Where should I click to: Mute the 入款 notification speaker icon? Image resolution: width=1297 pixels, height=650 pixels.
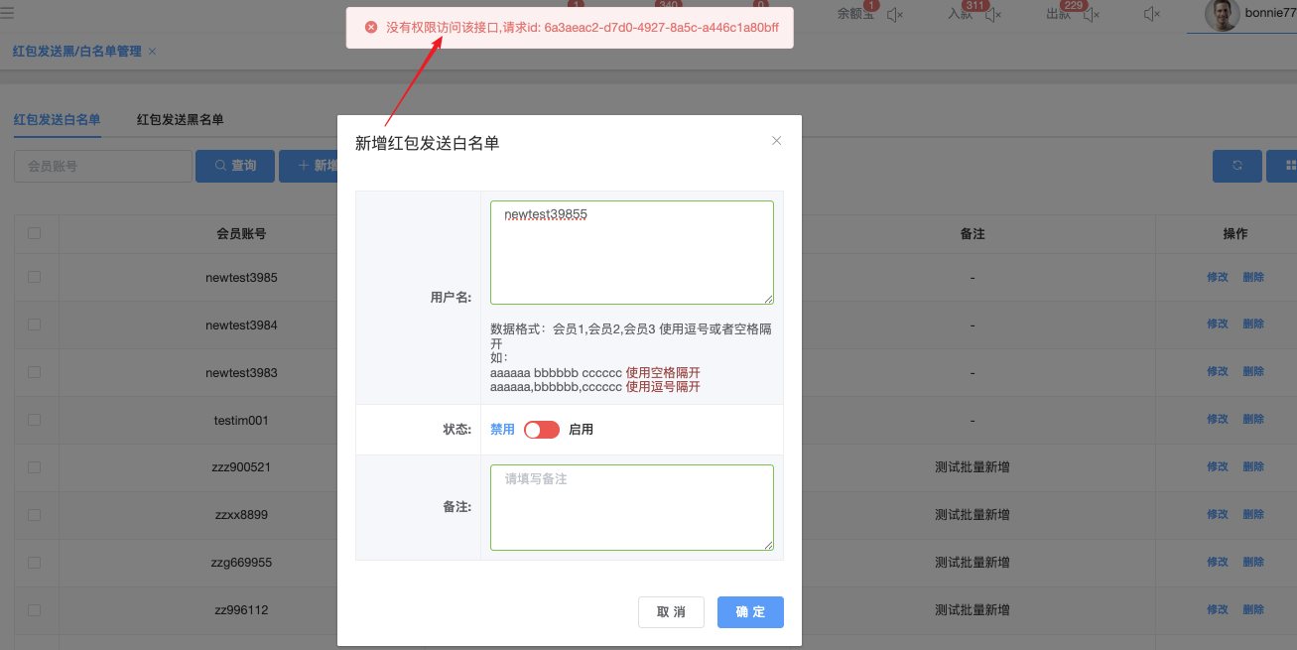tap(993, 14)
